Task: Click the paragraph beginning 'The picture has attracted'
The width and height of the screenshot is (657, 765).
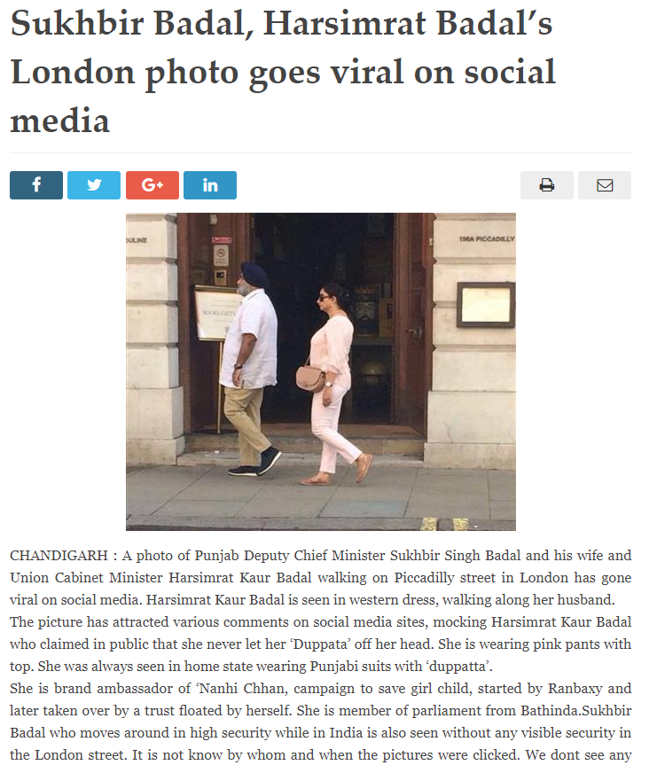Action: 321,644
